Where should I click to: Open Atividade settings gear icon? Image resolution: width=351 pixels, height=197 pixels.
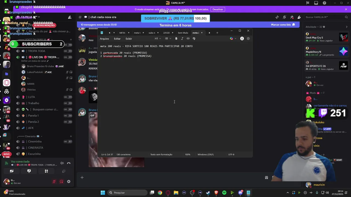point(324,27)
